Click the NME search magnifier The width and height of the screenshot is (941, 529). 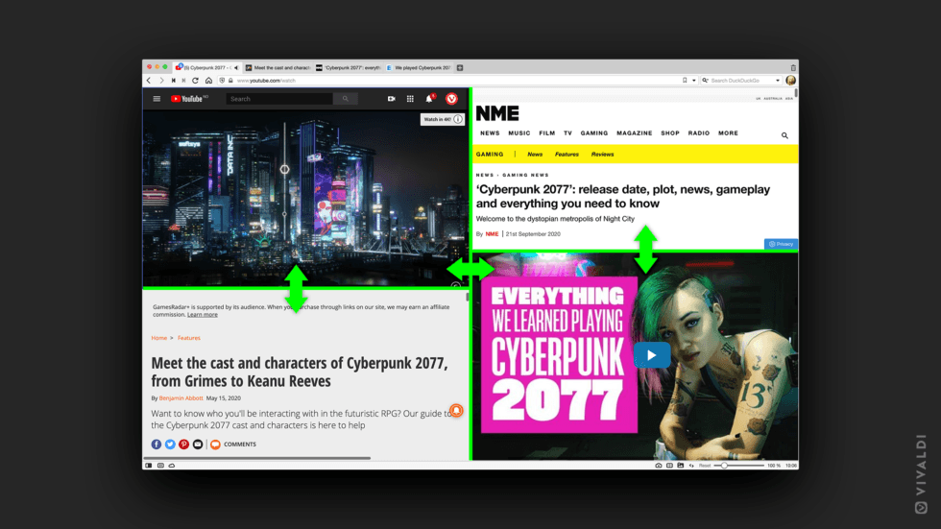(784, 135)
